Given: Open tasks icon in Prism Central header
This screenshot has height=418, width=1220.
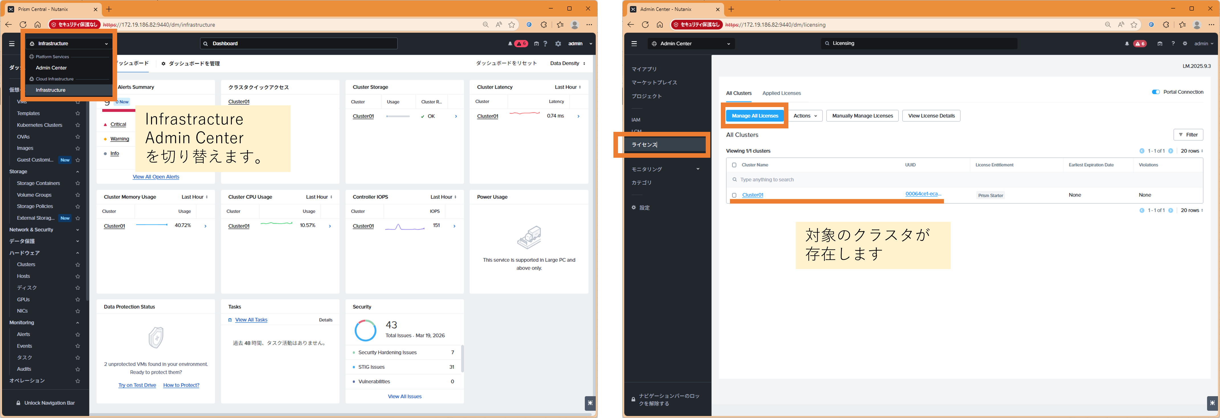Looking at the screenshot, I should coord(536,44).
